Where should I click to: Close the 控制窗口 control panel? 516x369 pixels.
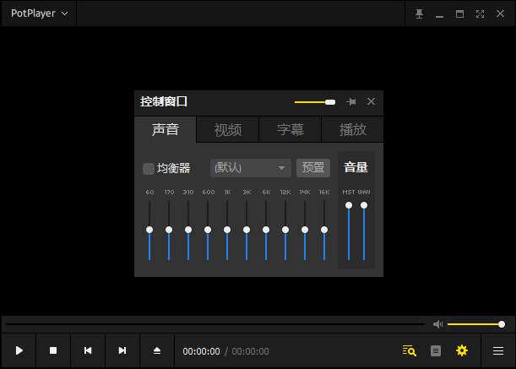tap(371, 101)
